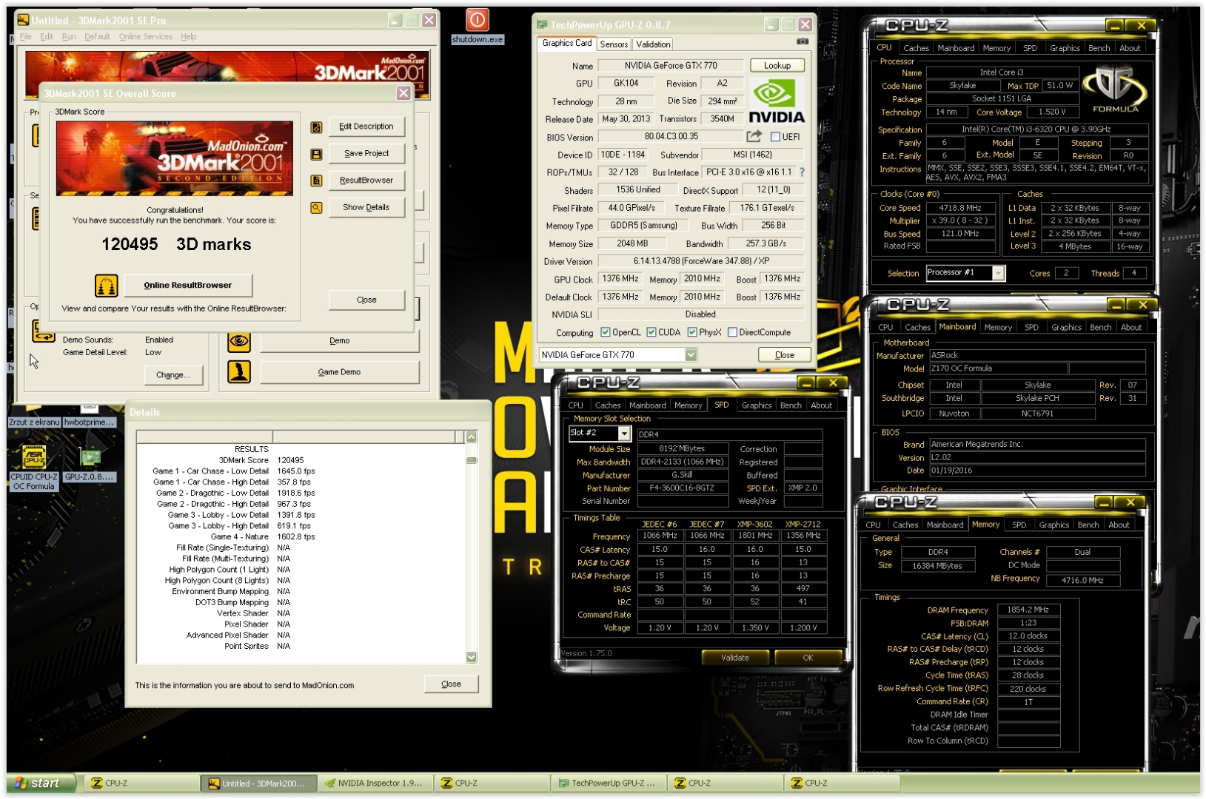1206x799 pixels.
Task: Click the Part Number F4-3600C16-8GTZ field
Action: click(682, 488)
